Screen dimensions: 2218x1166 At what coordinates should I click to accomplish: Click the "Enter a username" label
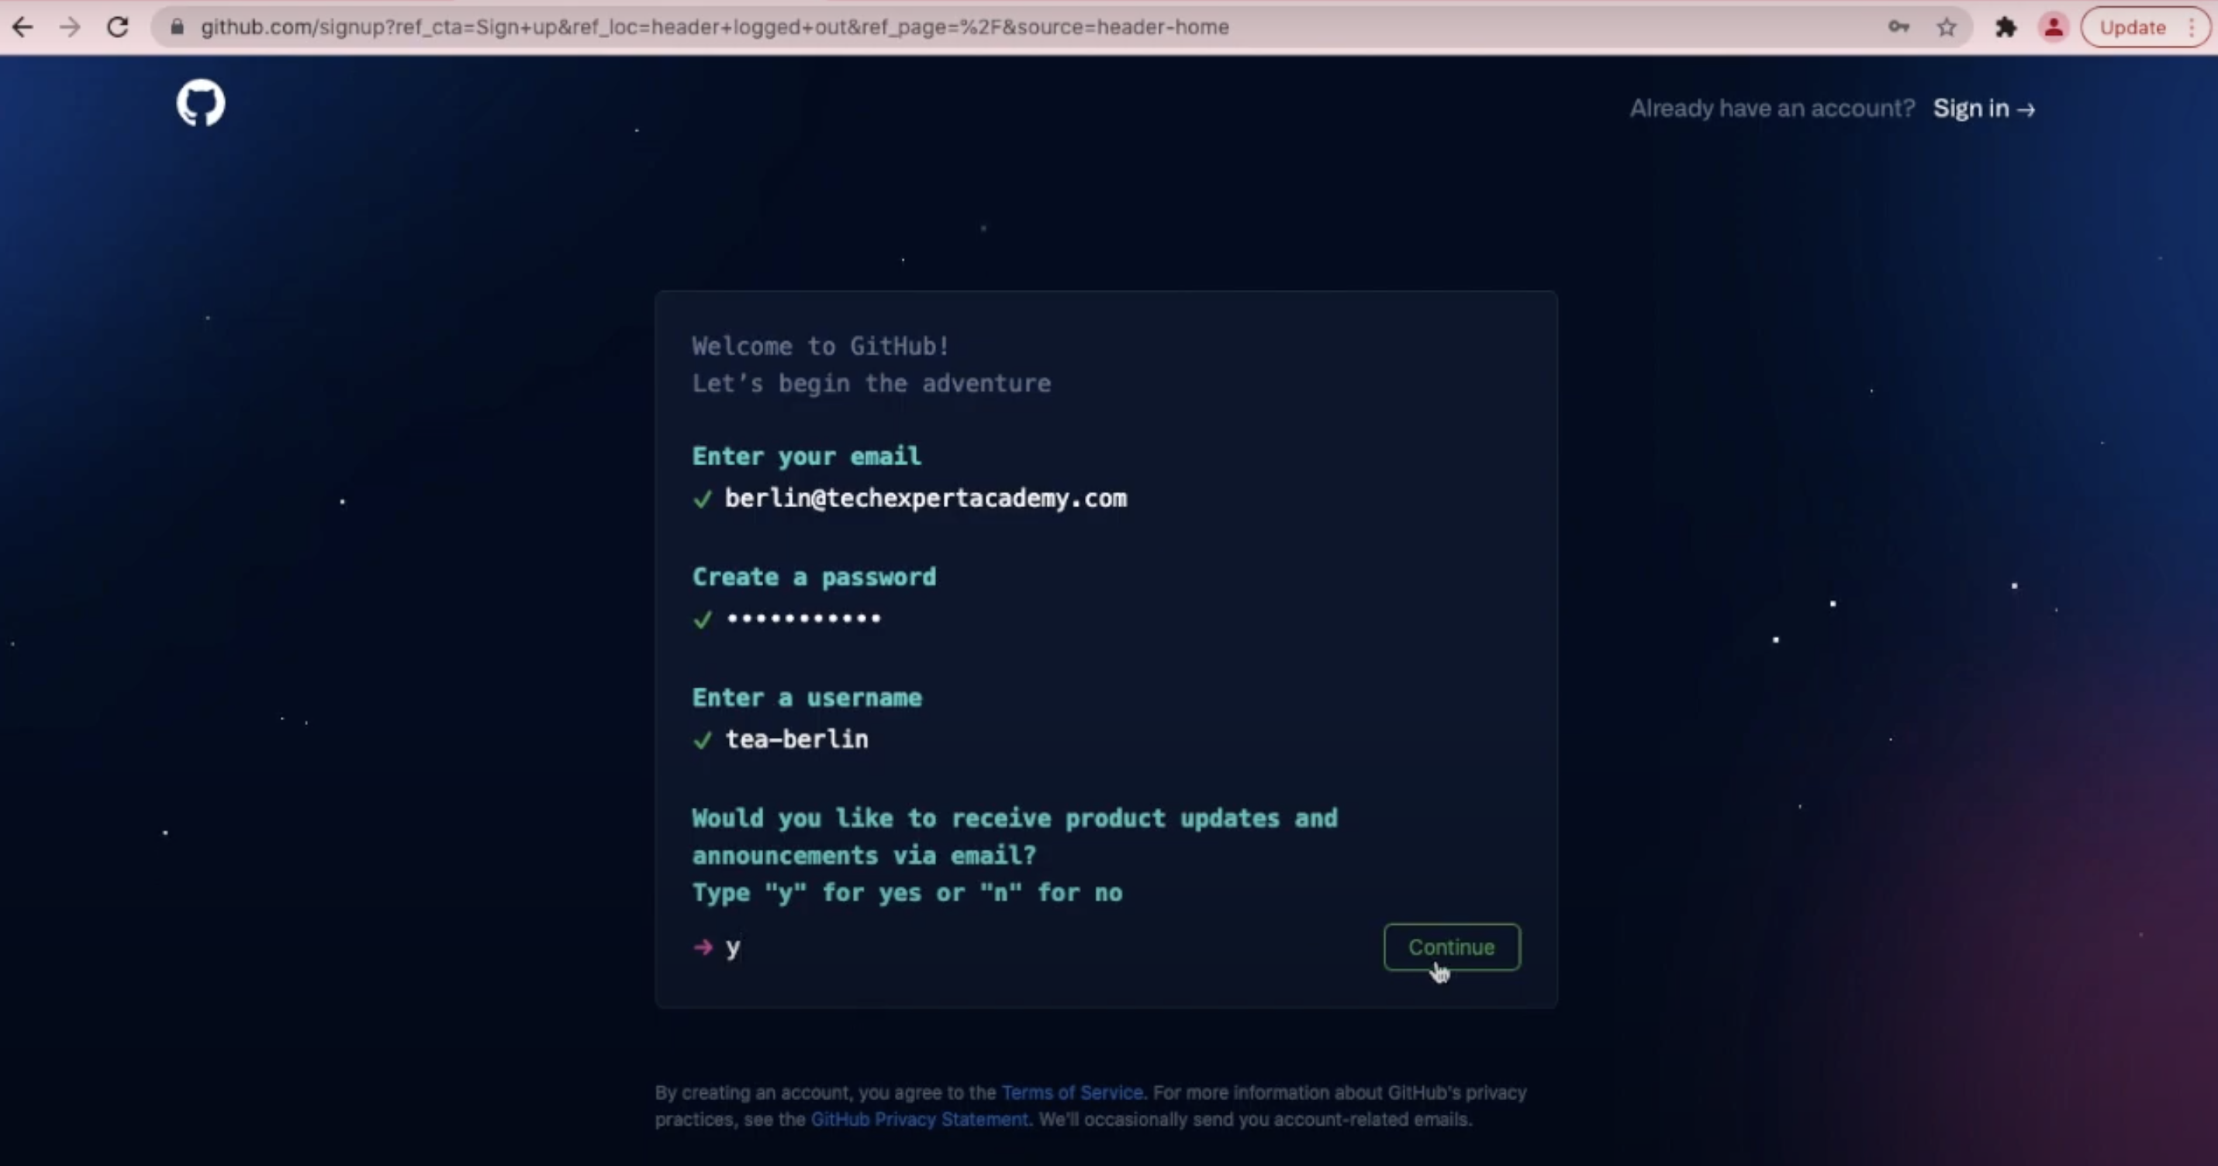[807, 698]
